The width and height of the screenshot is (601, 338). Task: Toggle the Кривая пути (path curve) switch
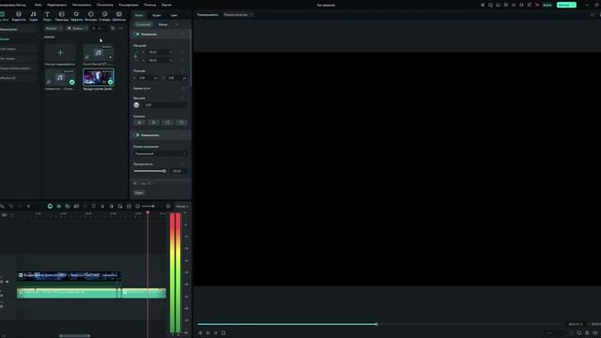point(182,88)
